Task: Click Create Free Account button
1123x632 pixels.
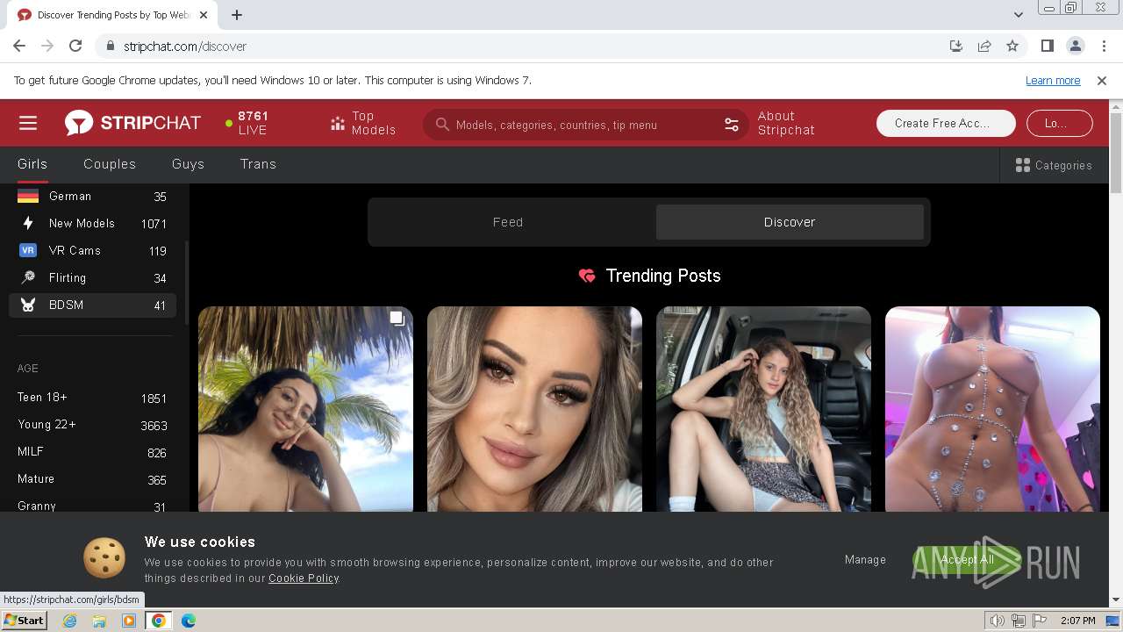Action: tap(946, 123)
